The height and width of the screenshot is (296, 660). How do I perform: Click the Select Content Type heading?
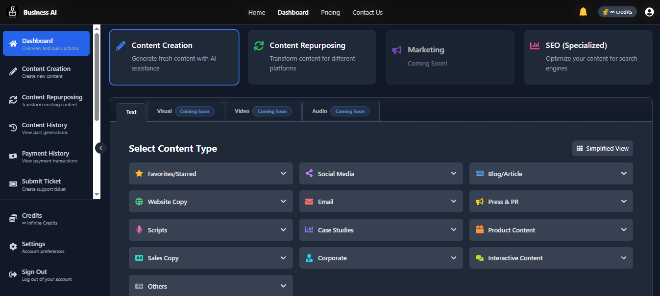pos(173,148)
